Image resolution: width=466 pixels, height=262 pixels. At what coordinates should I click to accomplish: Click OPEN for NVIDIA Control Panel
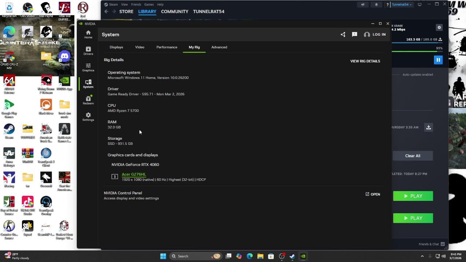pyautogui.click(x=373, y=194)
